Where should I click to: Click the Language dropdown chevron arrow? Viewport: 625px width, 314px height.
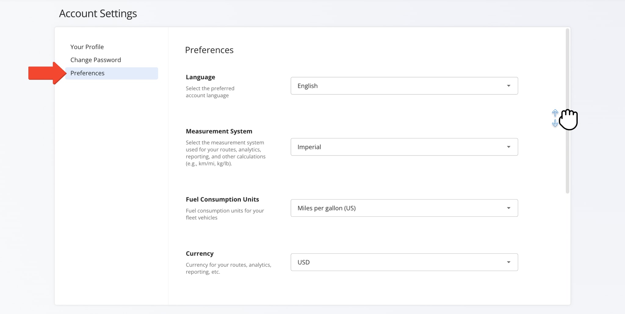[508, 86]
